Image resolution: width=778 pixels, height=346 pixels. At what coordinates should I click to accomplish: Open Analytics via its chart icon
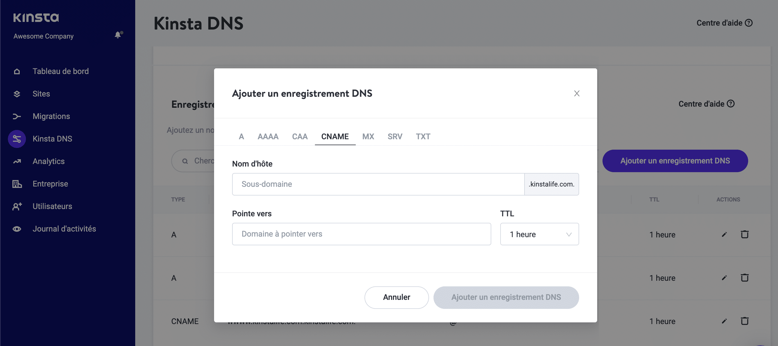[17, 161]
